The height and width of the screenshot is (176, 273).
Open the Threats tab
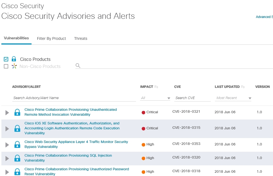[81, 38]
